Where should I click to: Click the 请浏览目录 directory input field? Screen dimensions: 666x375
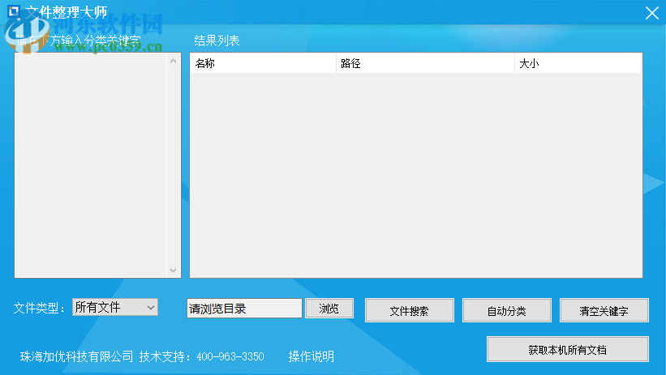pos(244,309)
